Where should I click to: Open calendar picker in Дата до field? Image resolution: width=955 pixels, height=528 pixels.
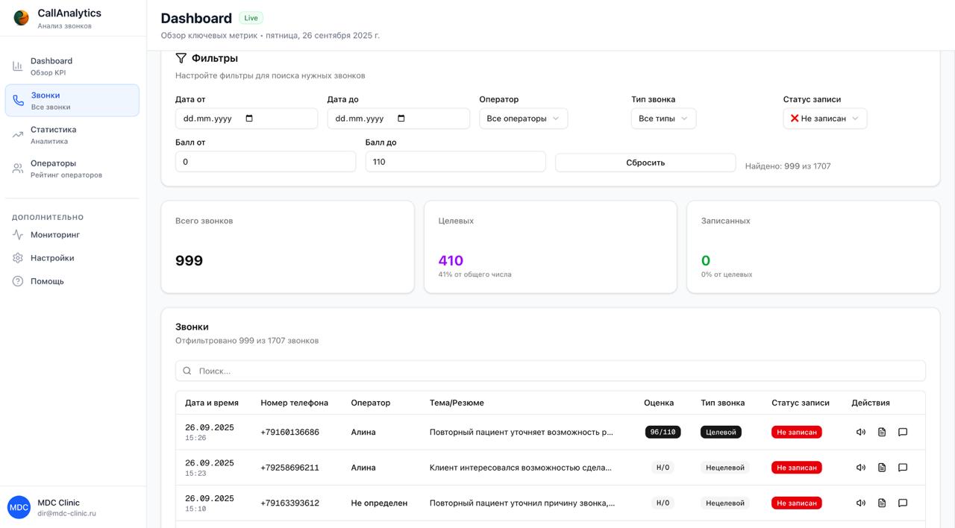point(401,119)
